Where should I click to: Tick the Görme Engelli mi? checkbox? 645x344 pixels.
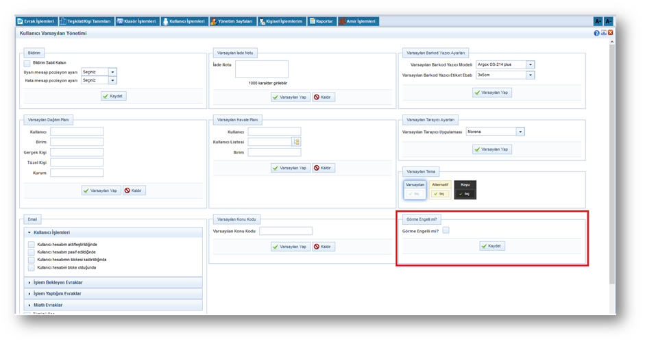click(446, 231)
